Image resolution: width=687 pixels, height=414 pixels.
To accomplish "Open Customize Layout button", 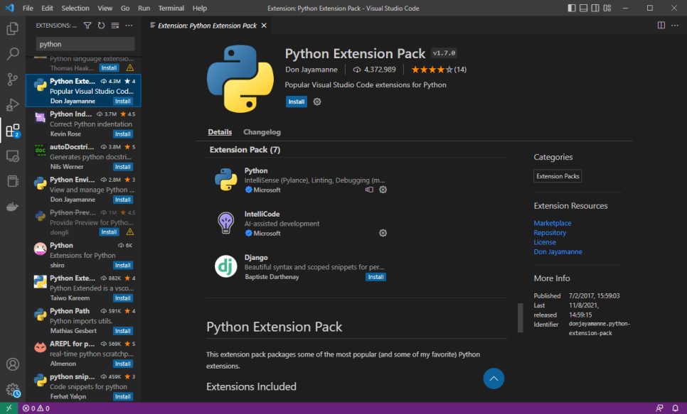I will click(607, 8).
